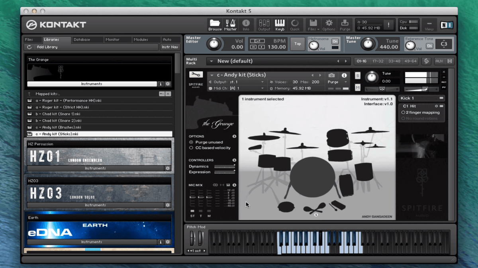Open the Midi Ch dropdown

(262, 88)
